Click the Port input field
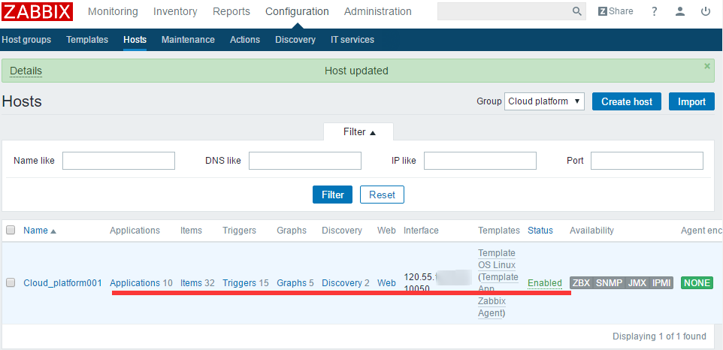723x350 pixels. [x=647, y=161]
